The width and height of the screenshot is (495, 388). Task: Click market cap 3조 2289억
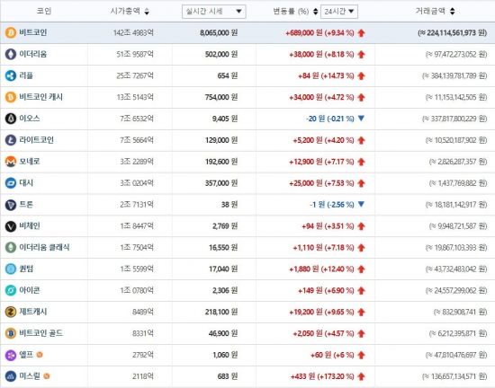[137, 162]
